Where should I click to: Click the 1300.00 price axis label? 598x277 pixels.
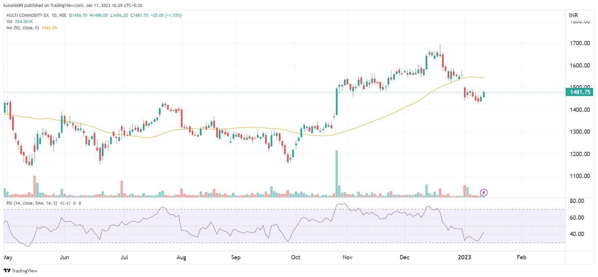pyautogui.click(x=580, y=132)
